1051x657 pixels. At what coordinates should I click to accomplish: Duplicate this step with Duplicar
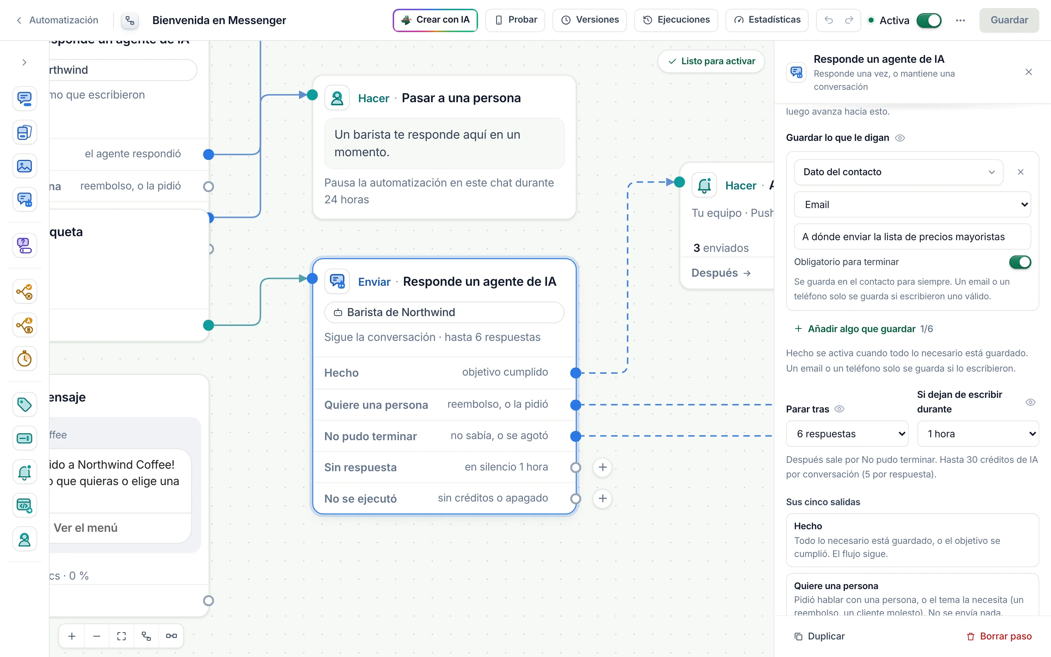819,636
